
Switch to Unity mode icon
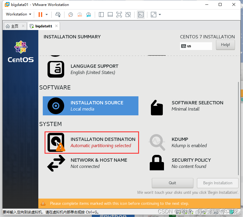[x=128, y=15]
